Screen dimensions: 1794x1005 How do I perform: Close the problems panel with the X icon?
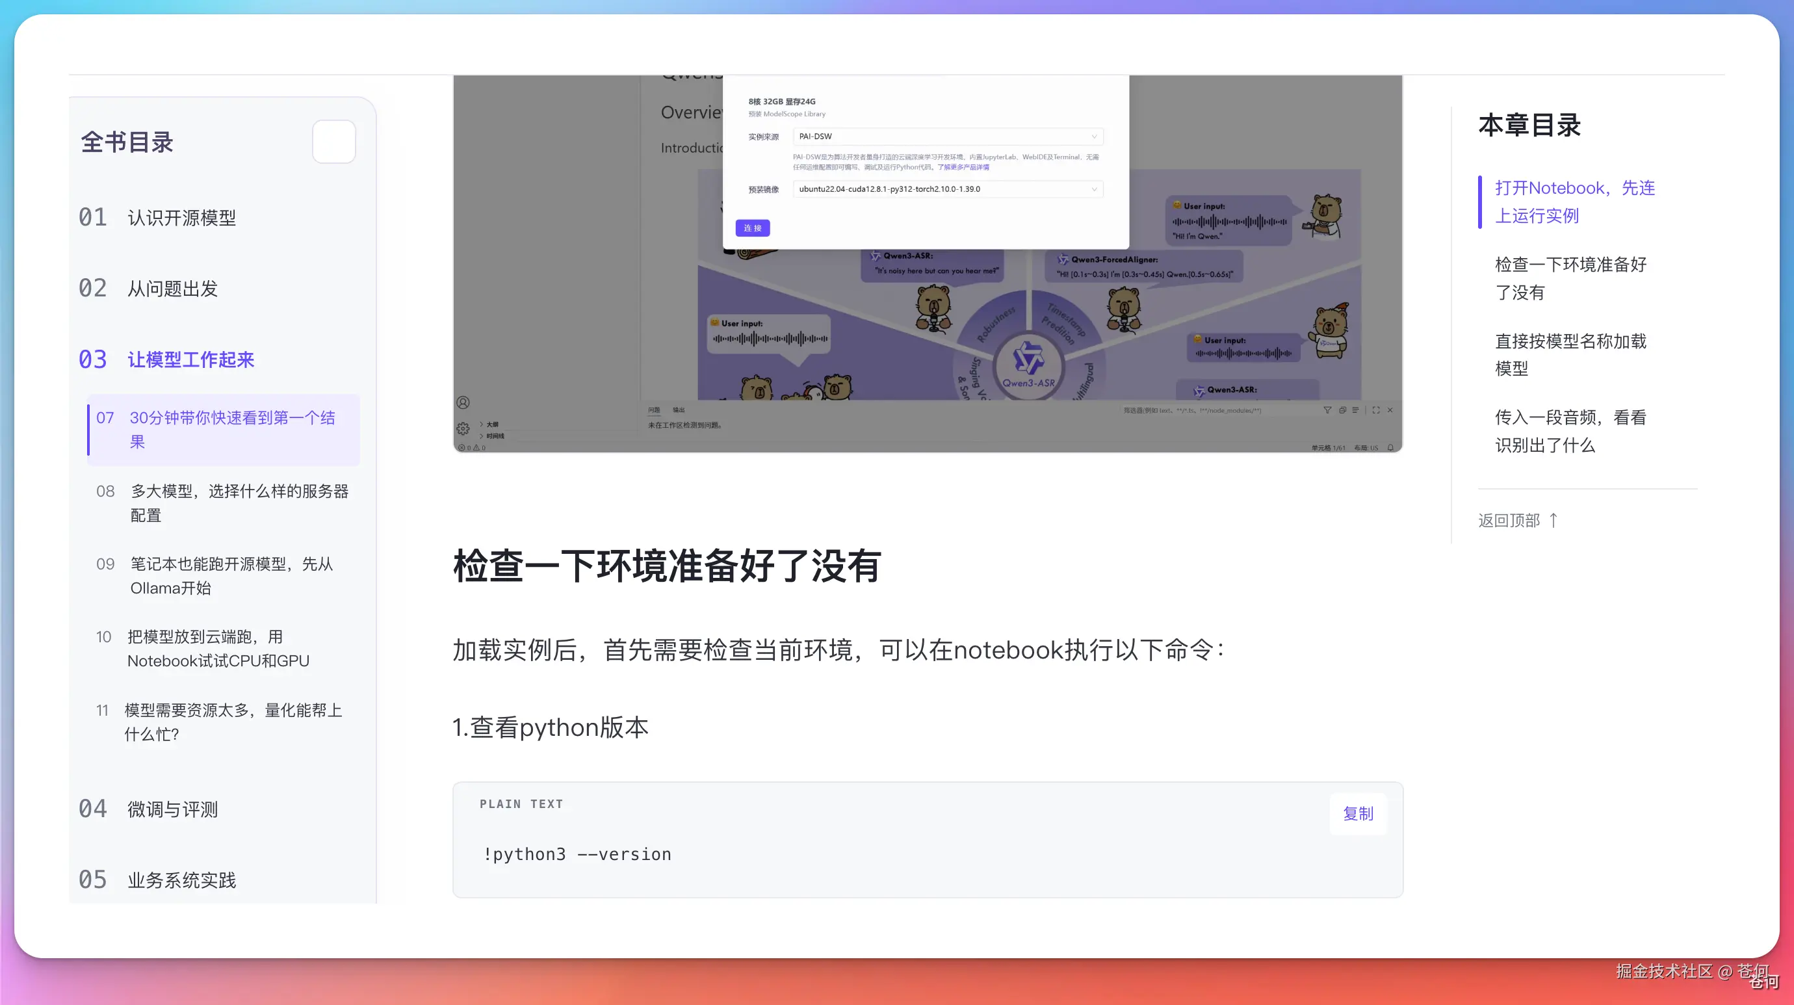[1390, 410]
